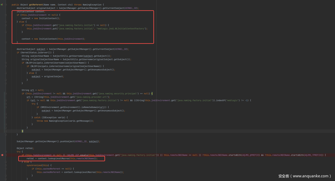Click the implements gutter icon beside getReferent

2,5
